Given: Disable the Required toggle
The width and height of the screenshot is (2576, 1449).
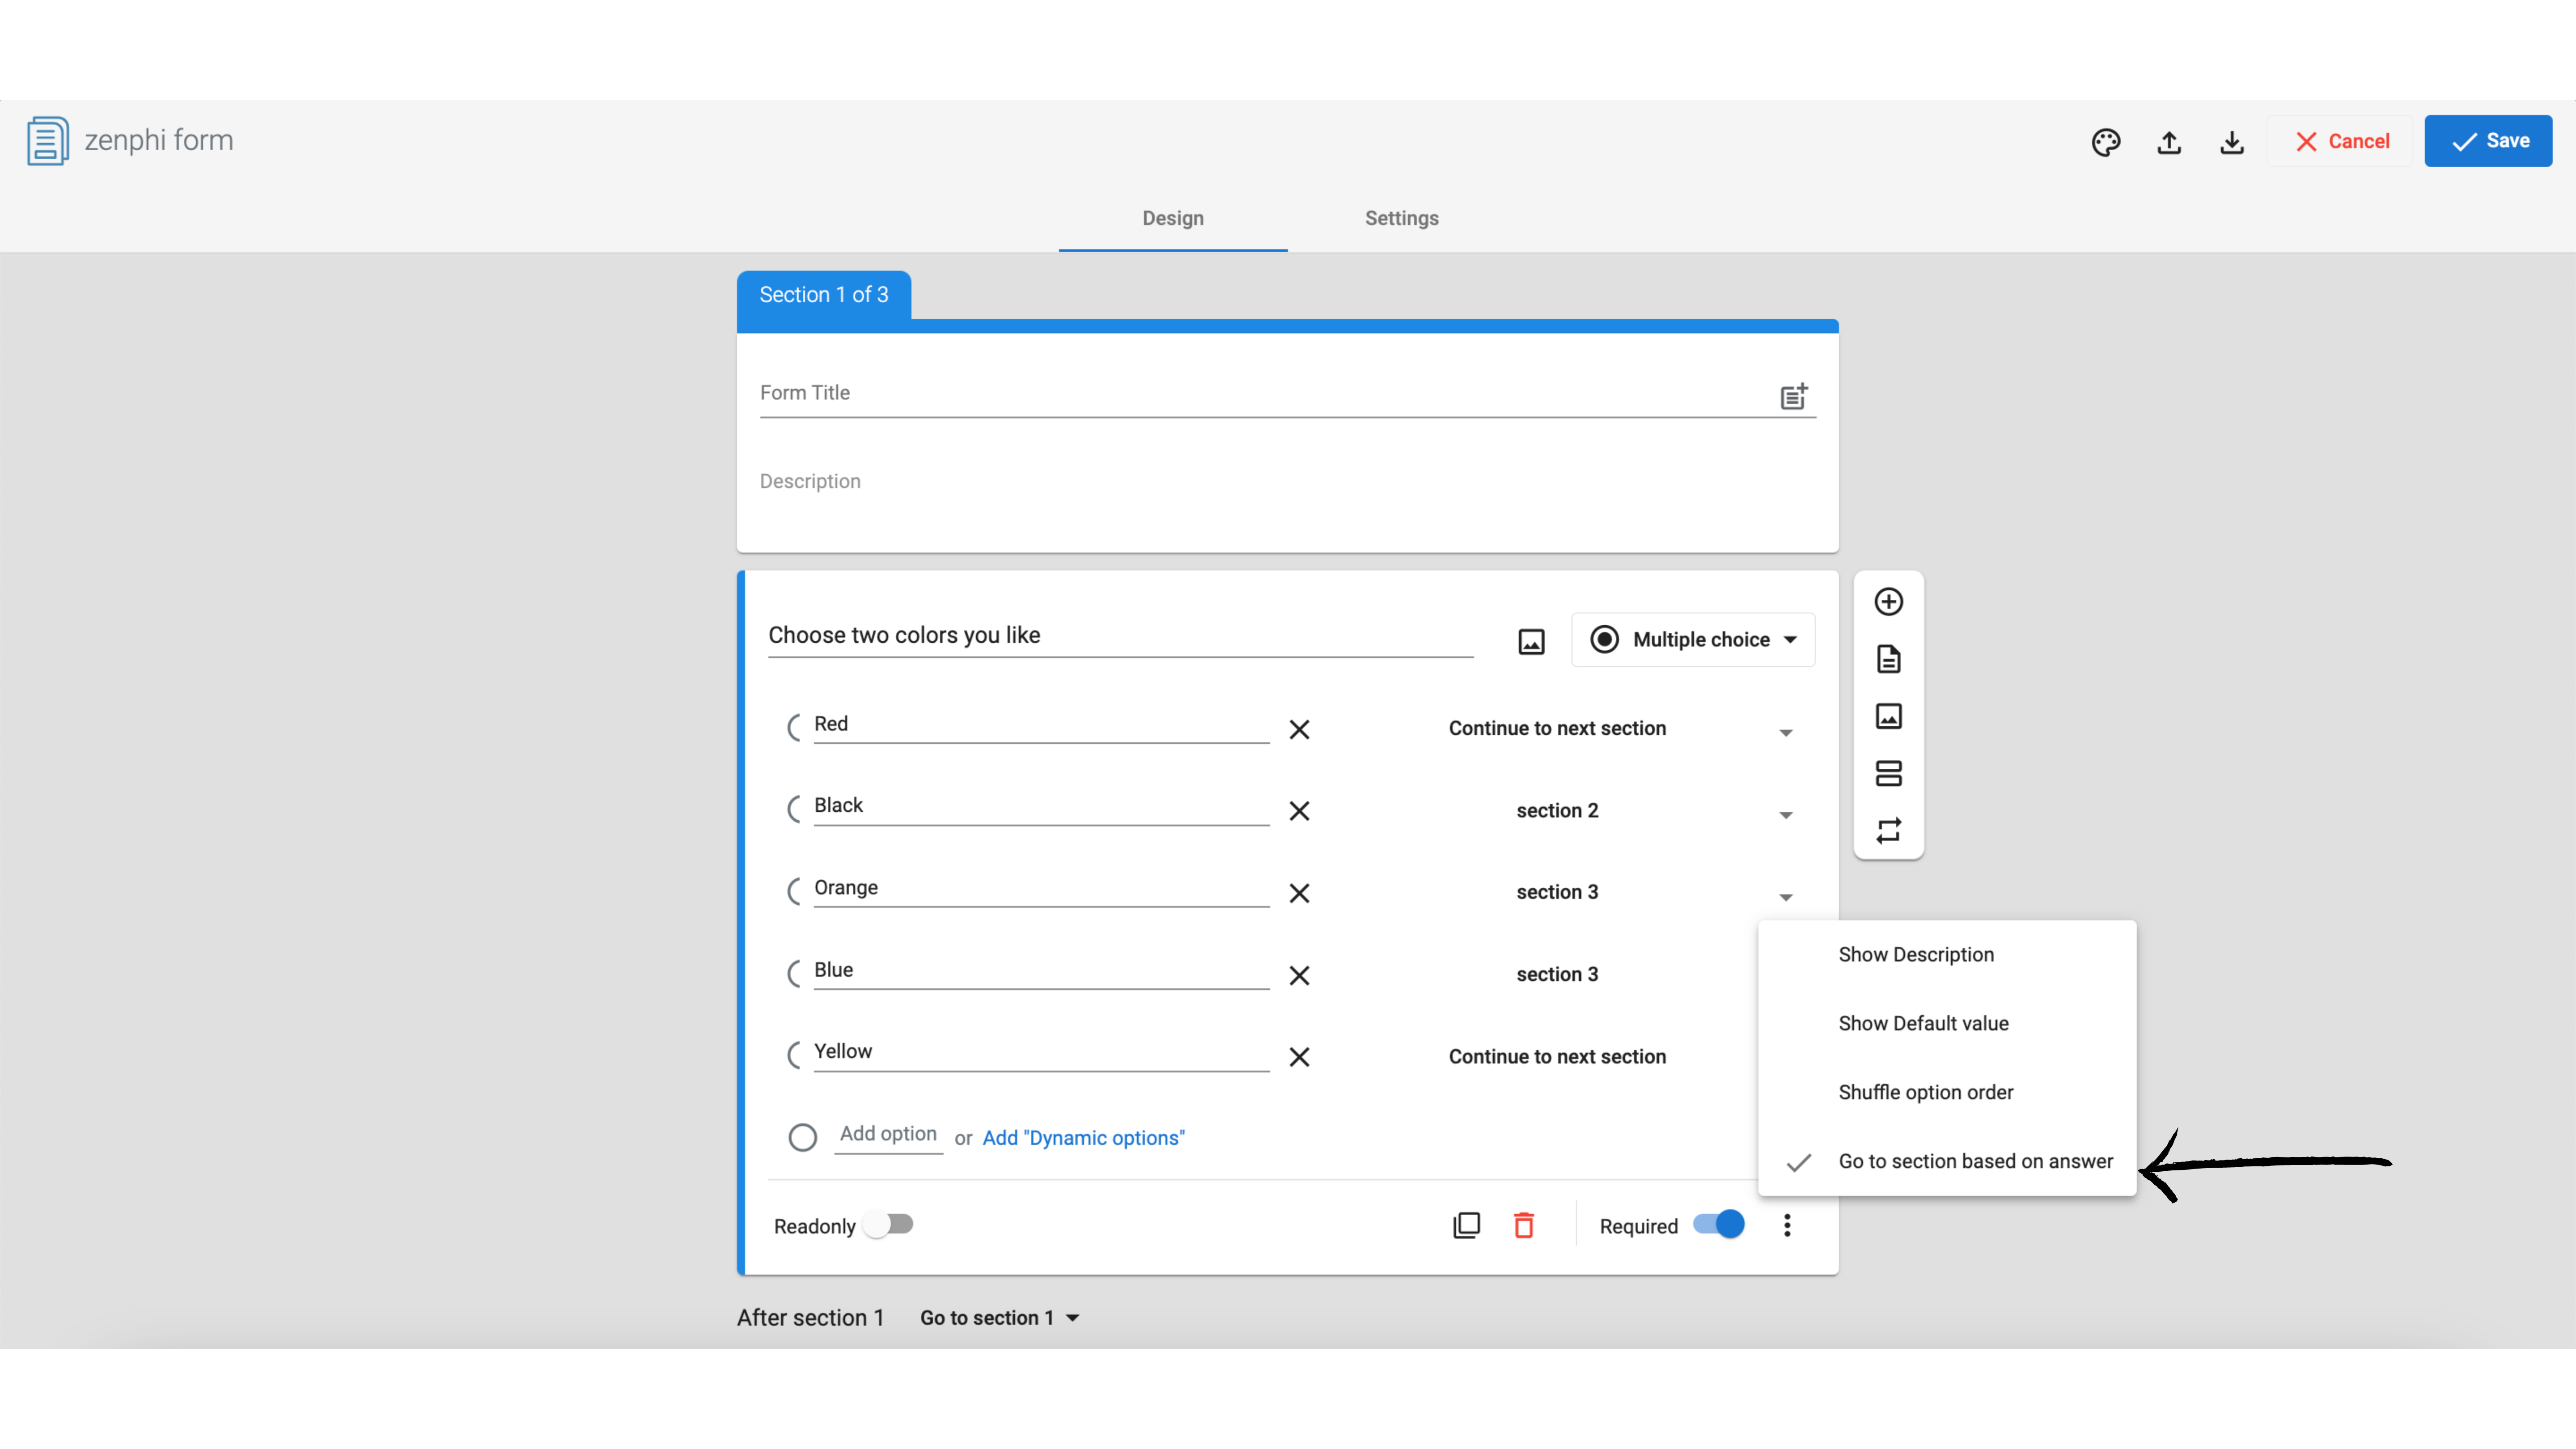Looking at the screenshot, I should [1719, 1224].
